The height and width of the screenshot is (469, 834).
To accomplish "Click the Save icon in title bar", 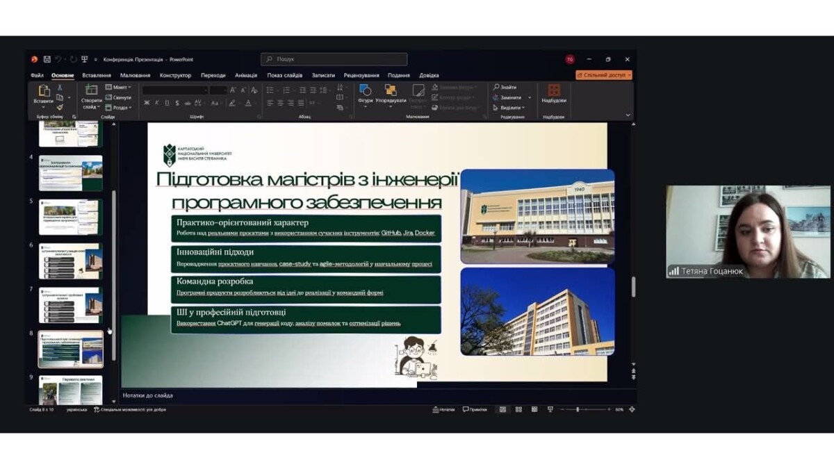I will click(47, 60).
